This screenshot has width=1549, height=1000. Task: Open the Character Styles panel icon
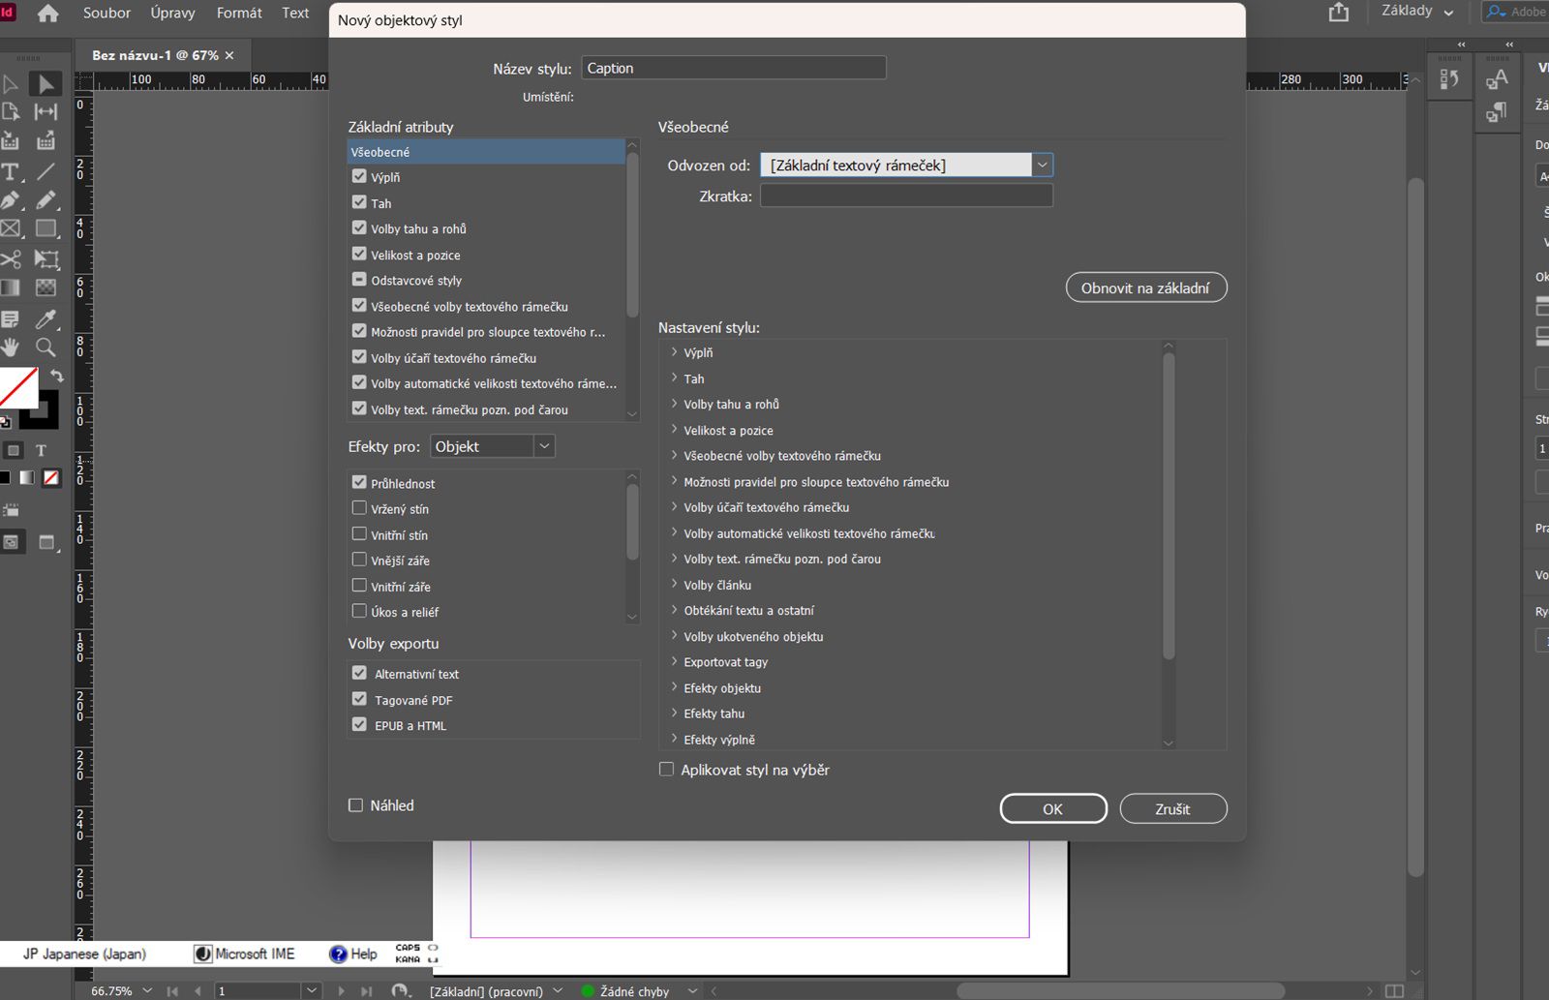[1497, 79]
